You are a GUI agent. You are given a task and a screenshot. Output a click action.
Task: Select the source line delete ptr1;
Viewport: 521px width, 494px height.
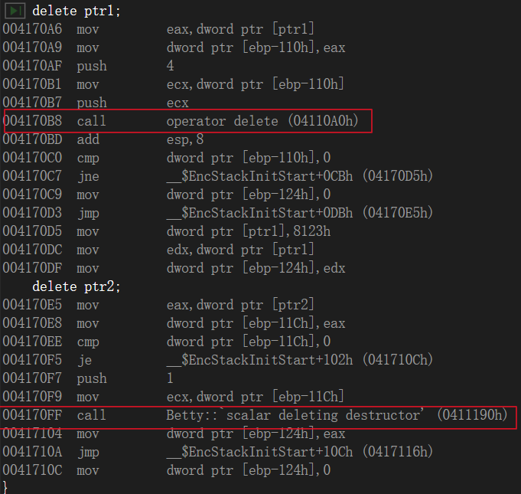(77, 11)
